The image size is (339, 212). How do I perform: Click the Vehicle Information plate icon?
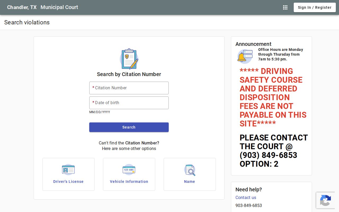tap(129, 170)
